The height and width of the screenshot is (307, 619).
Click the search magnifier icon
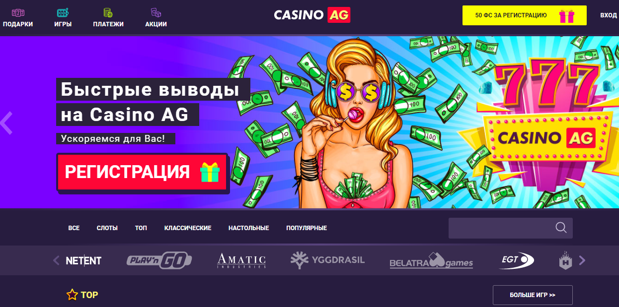(x=561, y=228)
